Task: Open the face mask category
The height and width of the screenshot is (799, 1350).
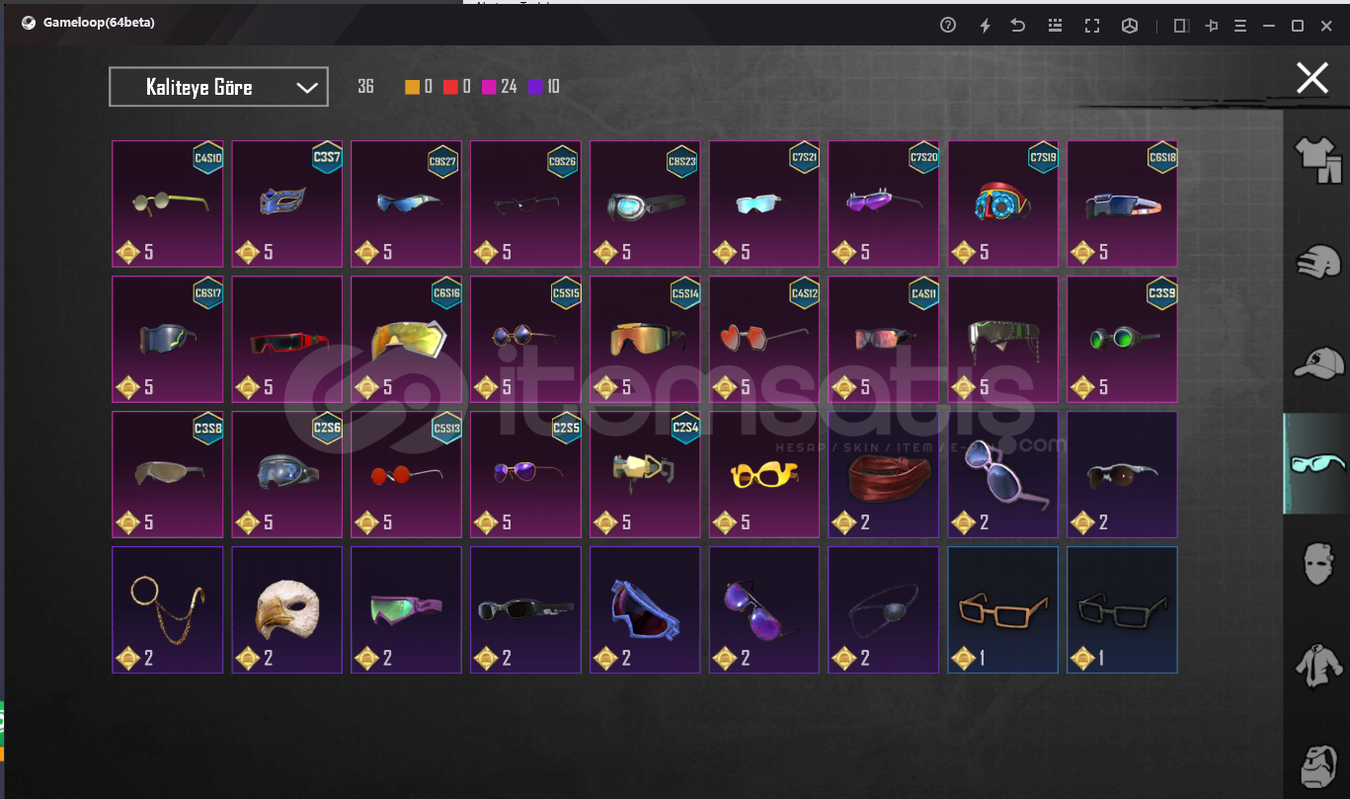Action: pos(1316,565)
